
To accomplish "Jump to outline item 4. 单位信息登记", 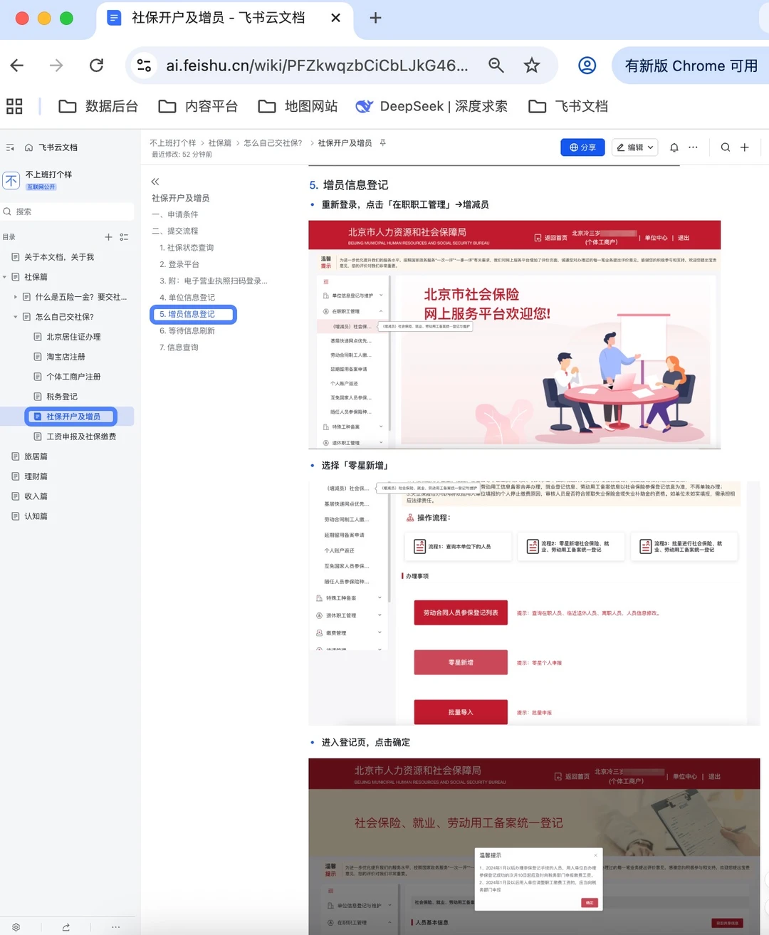I will click(187, 298).
